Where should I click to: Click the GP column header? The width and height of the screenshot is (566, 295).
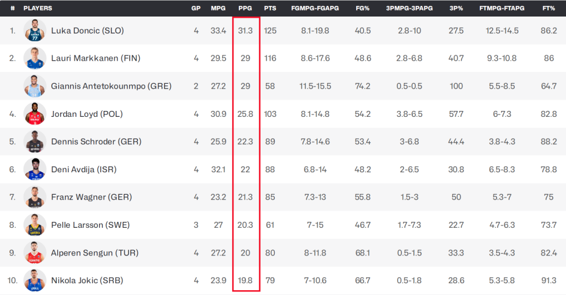pos(196,8)
